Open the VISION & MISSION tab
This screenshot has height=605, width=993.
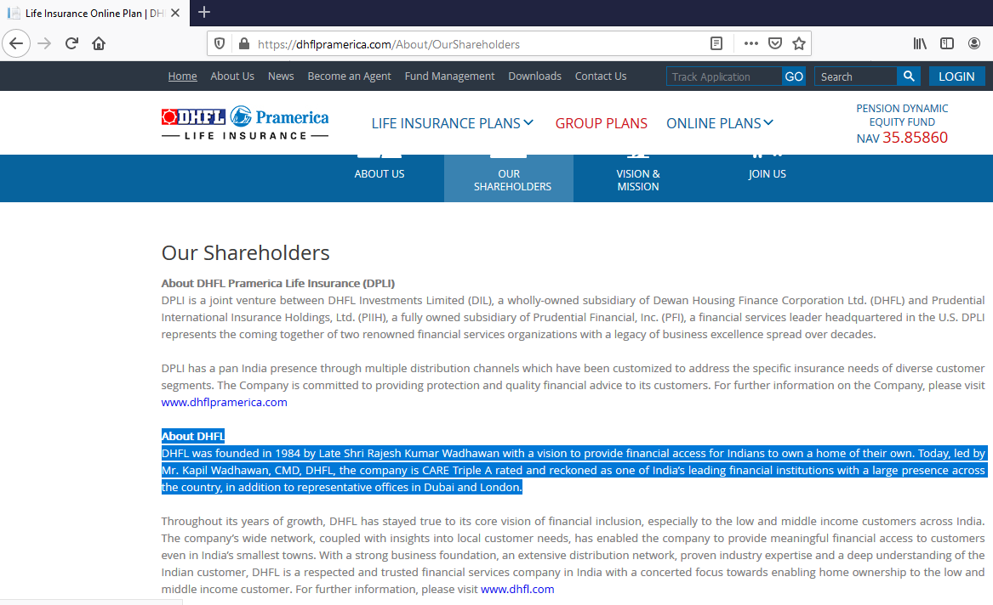[x=637, y=179]
